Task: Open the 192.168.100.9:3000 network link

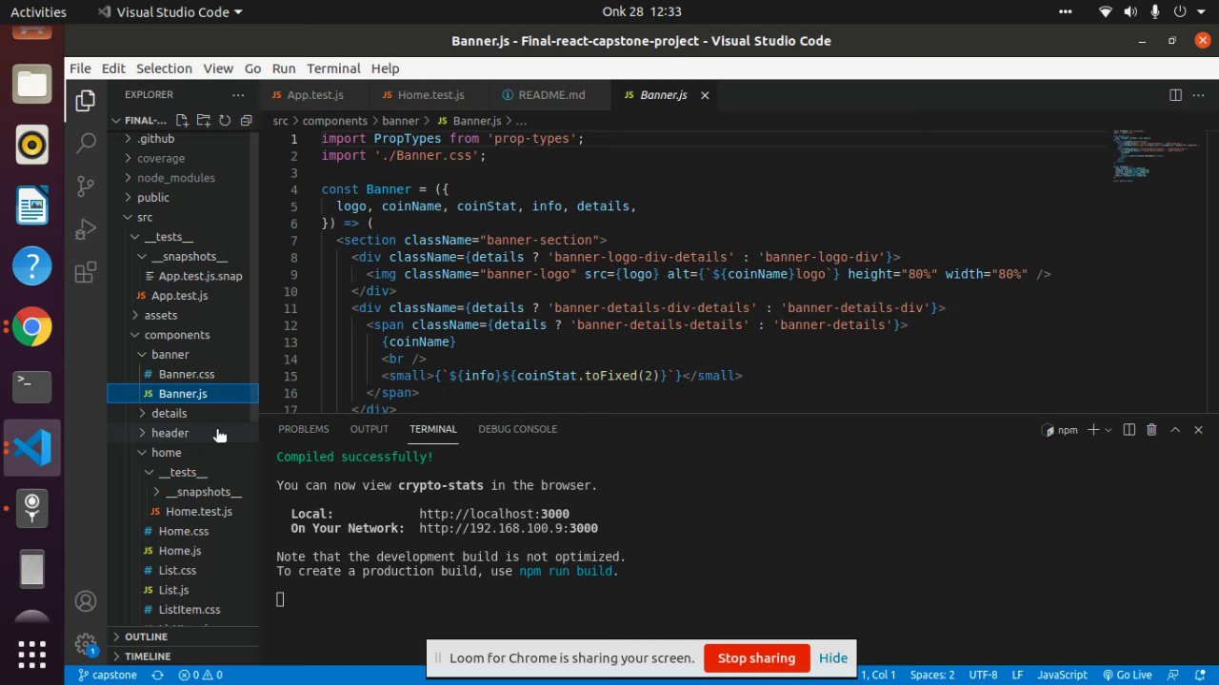Action: click(x=509, y=528)
